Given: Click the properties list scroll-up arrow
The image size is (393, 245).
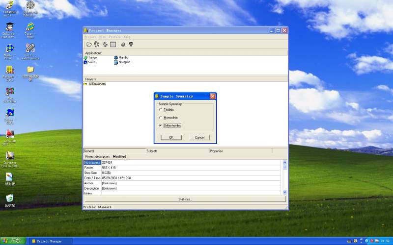Looking at the screenshot, I should [x=285, y=163].
